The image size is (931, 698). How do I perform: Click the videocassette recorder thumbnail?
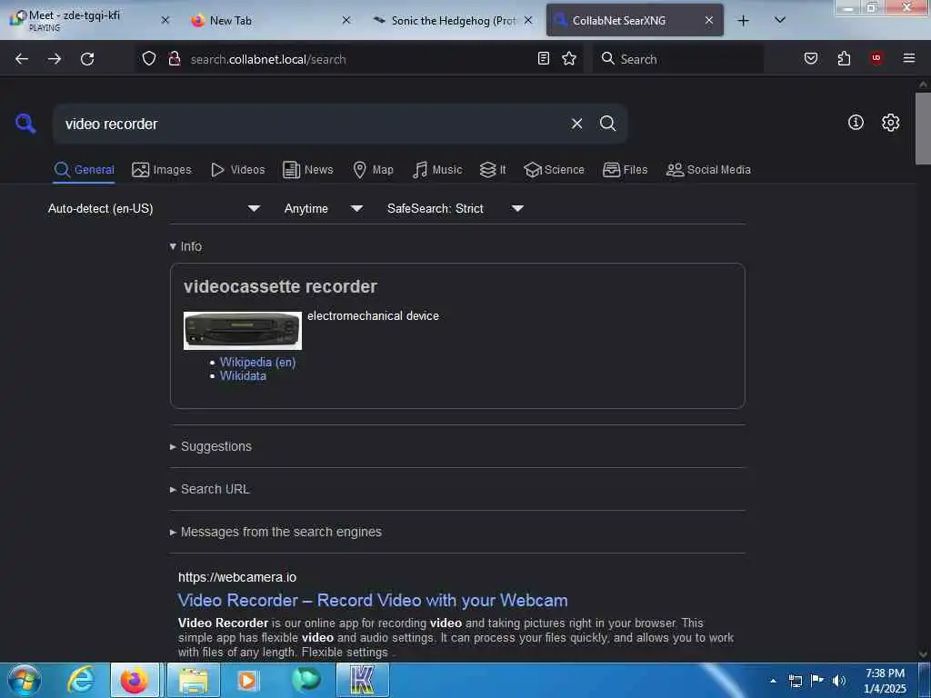[x=242, y=331]
